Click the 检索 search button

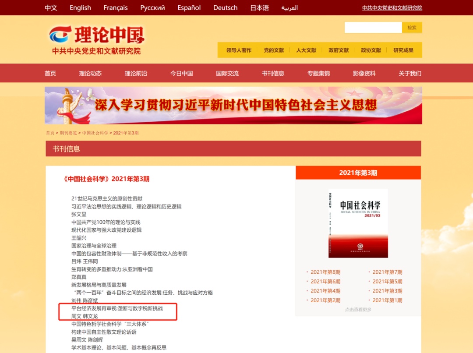412,28
